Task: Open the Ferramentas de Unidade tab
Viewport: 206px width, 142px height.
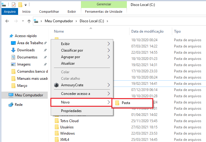Action: [104, 12]
